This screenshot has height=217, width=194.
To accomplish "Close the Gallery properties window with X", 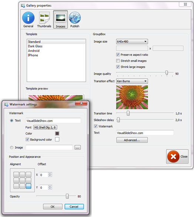I will [185, 4].
